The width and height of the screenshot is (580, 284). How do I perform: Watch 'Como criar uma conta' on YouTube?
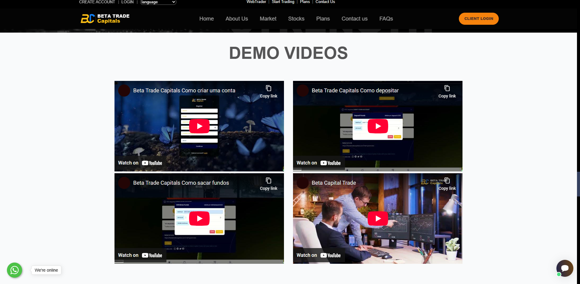click(140, 163)
